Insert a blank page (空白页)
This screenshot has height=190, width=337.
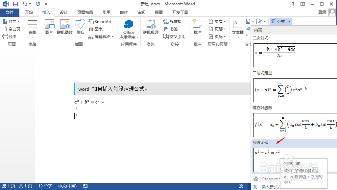[12, 29]
